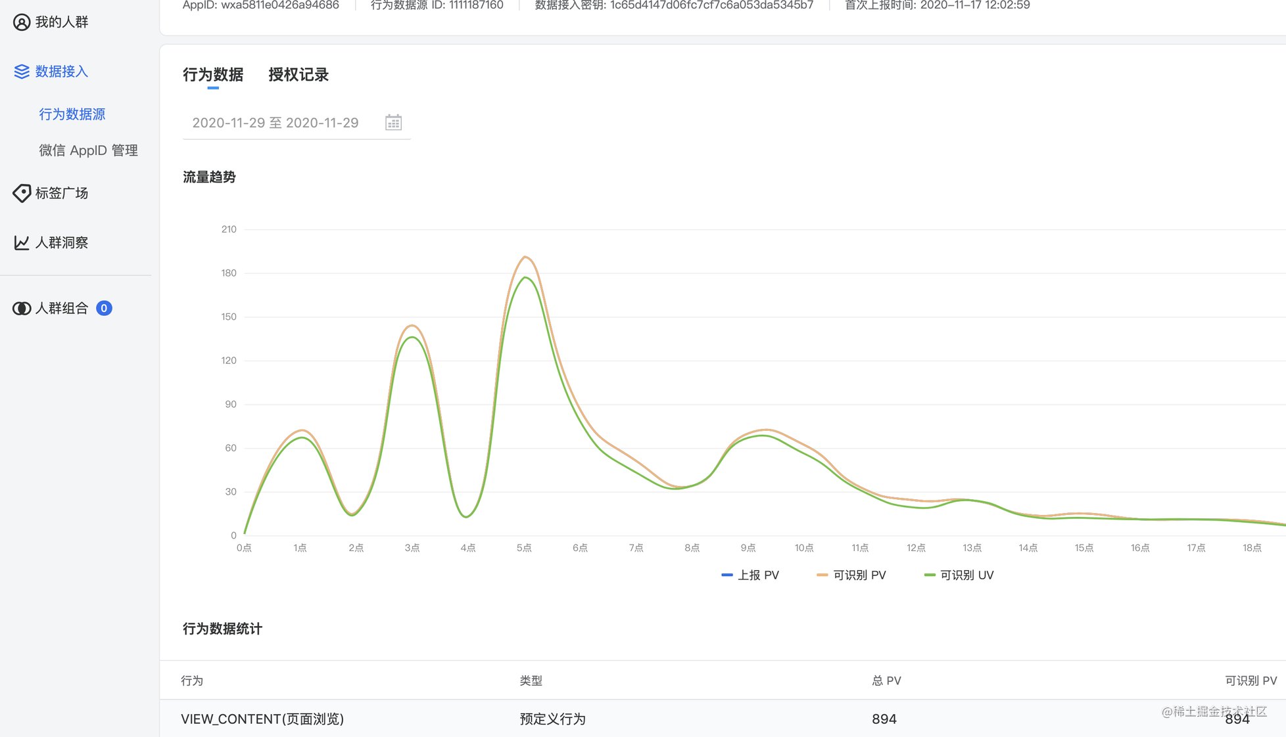This screenshot has width=1286, height=737.
Task: Click the green 可识别 UV legend swatch
Action: click(930, 575)
